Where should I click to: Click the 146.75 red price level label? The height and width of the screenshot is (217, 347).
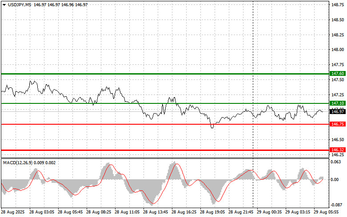point(338,124)
